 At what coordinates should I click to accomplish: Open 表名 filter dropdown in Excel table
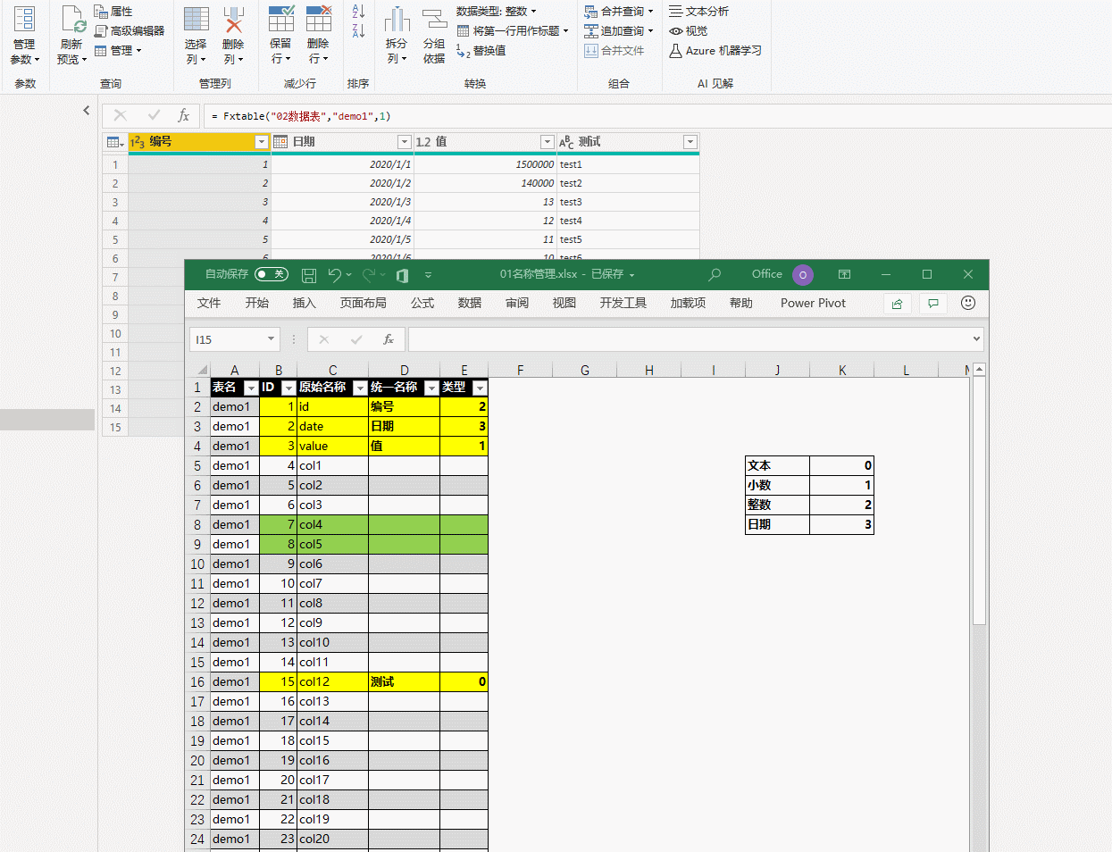point(251,388)
